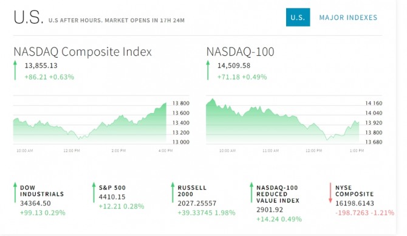Click the NASDAQ Composite value 13,855.13
The width and height of the screenshot is (407, 236).
pos(41,66)
